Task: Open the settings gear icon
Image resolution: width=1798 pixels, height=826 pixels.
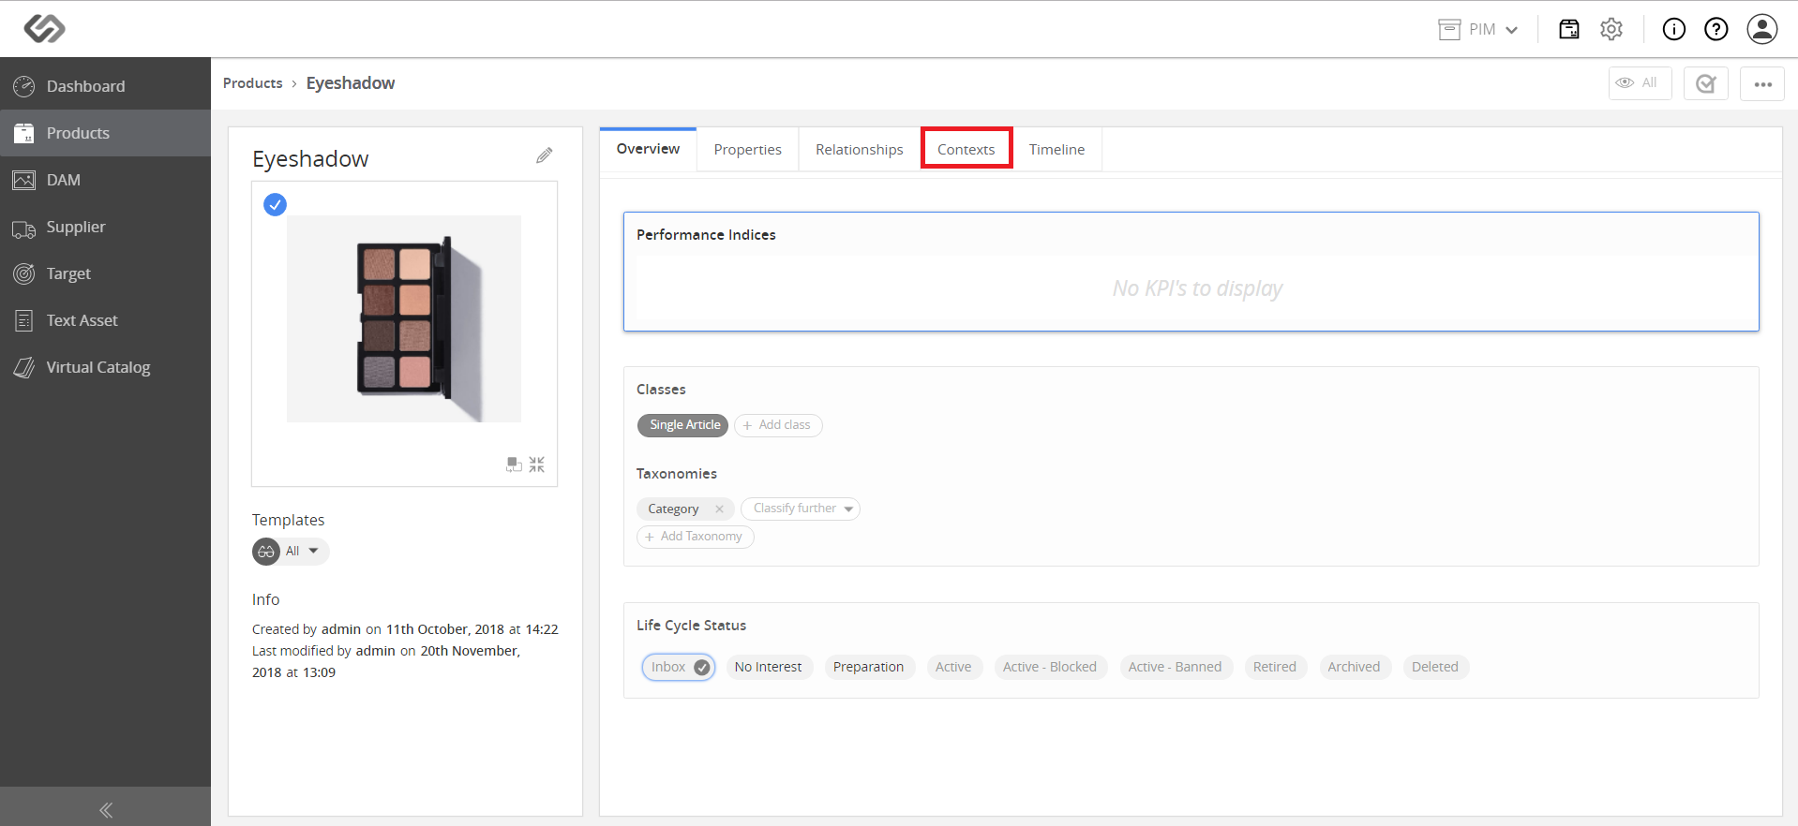Action: (x=1611, y=29)
